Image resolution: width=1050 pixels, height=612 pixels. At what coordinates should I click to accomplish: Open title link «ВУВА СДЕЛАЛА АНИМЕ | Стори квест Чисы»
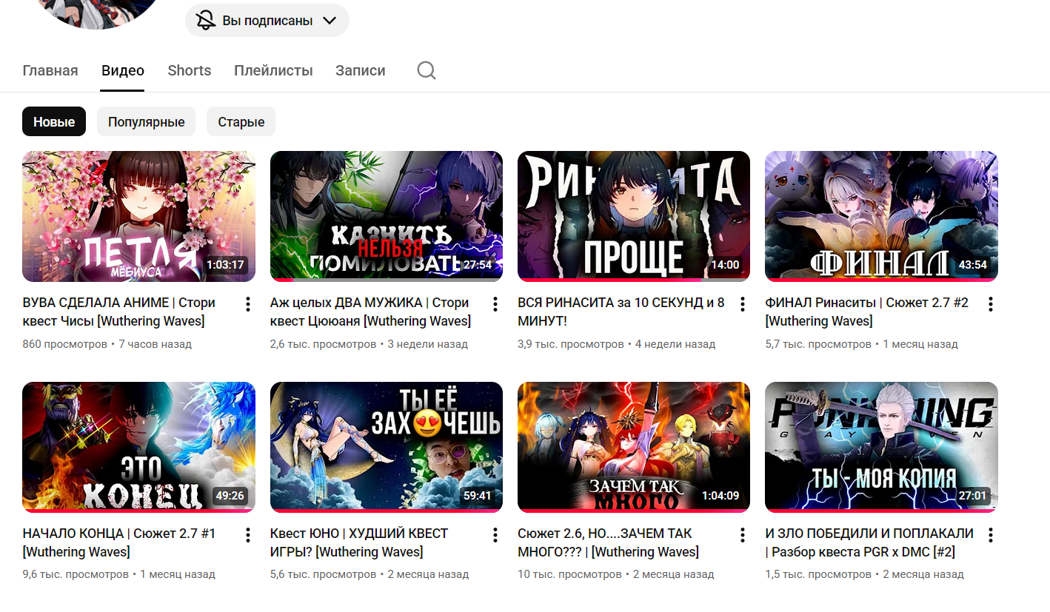click(x=119, y=312)
